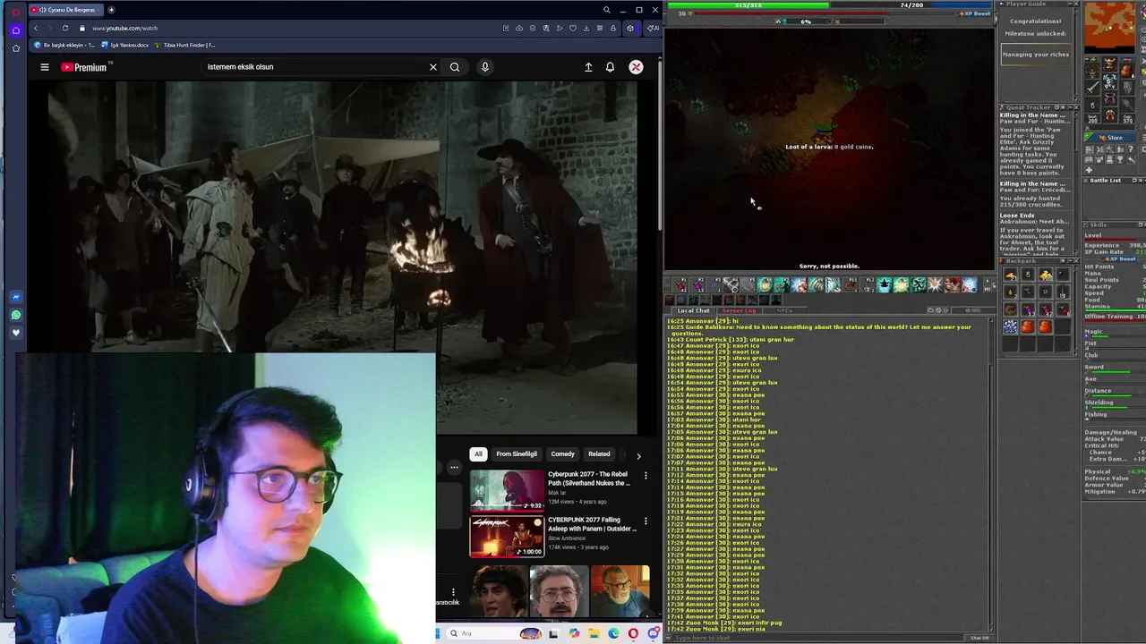This screenshot has height=644, width=1146.
Task: Switch to Local Chat tab in Tibia
Action: [x=693, y=310]
